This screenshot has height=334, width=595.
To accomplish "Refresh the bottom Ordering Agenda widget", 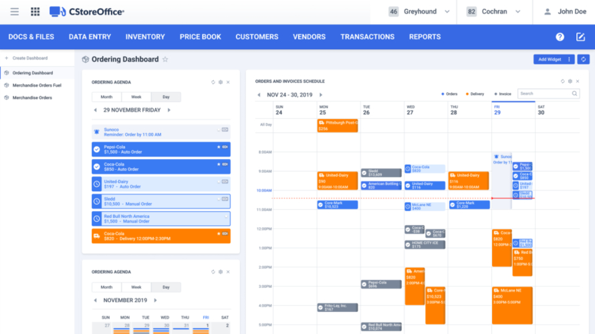I will pos(213,272).
